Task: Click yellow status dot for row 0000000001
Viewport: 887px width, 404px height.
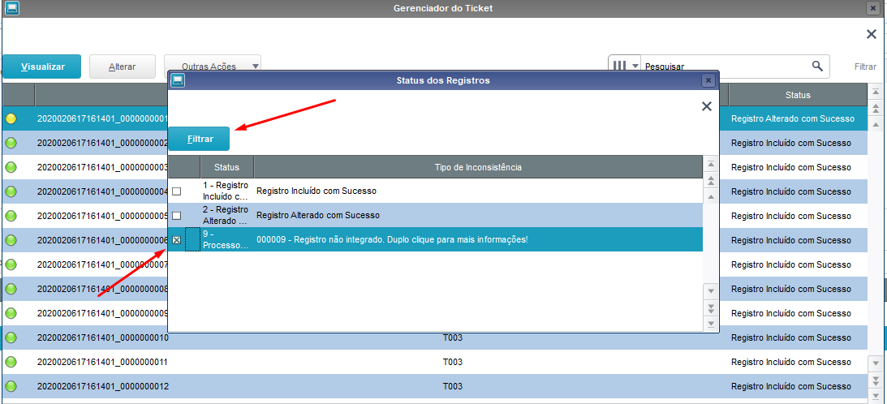Action: coord(11,118)
